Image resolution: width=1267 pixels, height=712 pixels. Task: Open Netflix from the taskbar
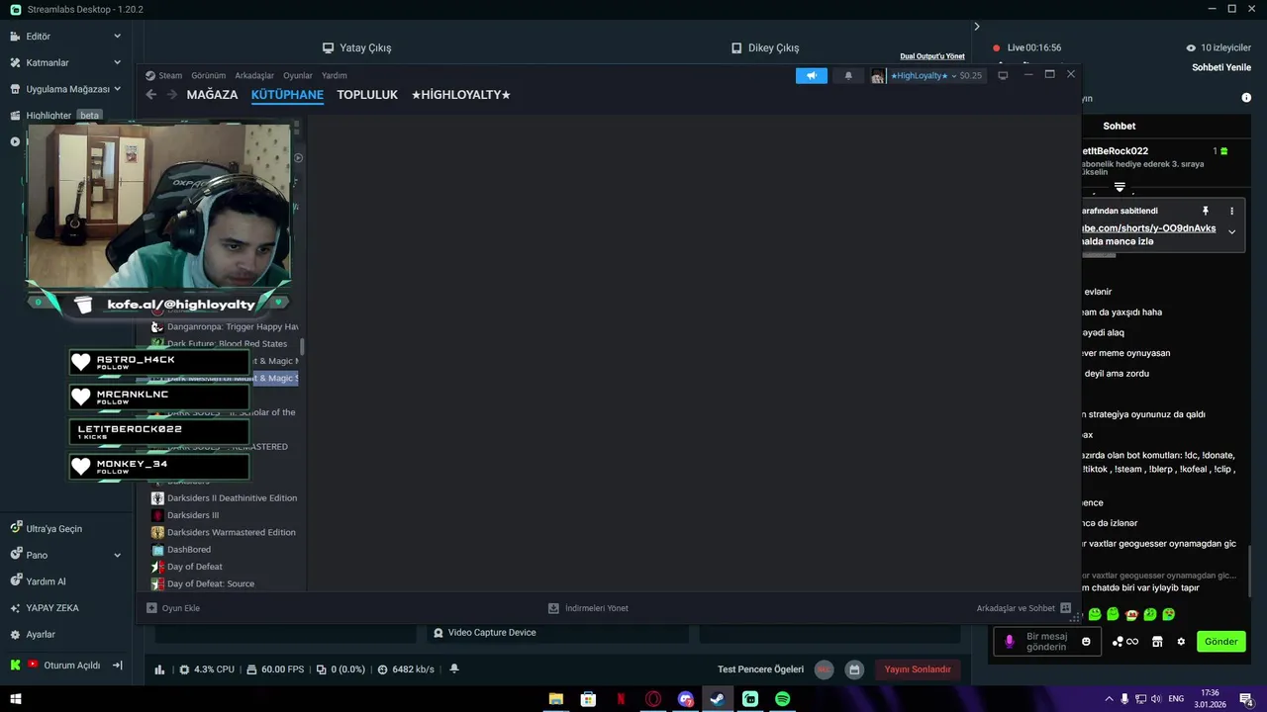(621, 699)
